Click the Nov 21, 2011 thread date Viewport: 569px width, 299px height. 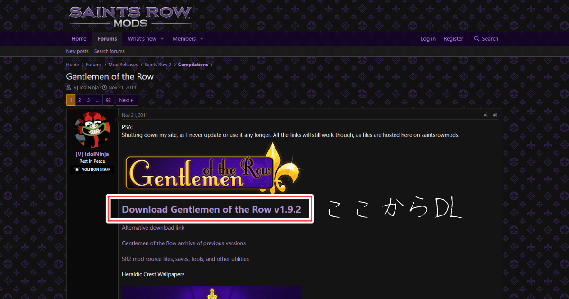tap(122, 87)
